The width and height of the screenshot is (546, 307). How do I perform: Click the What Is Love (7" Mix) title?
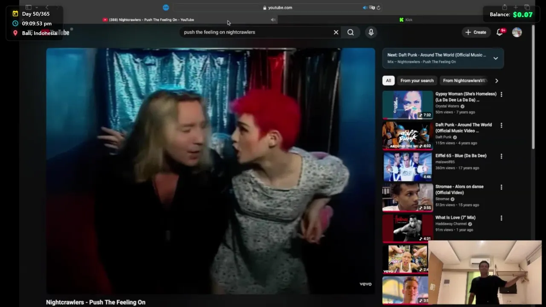456,217
